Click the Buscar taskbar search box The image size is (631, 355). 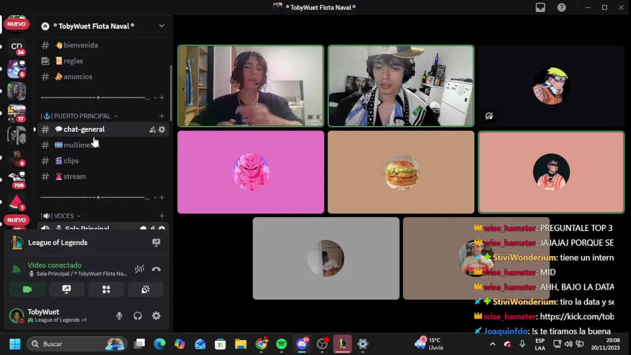pyautogui.click(x=77, y=344)
